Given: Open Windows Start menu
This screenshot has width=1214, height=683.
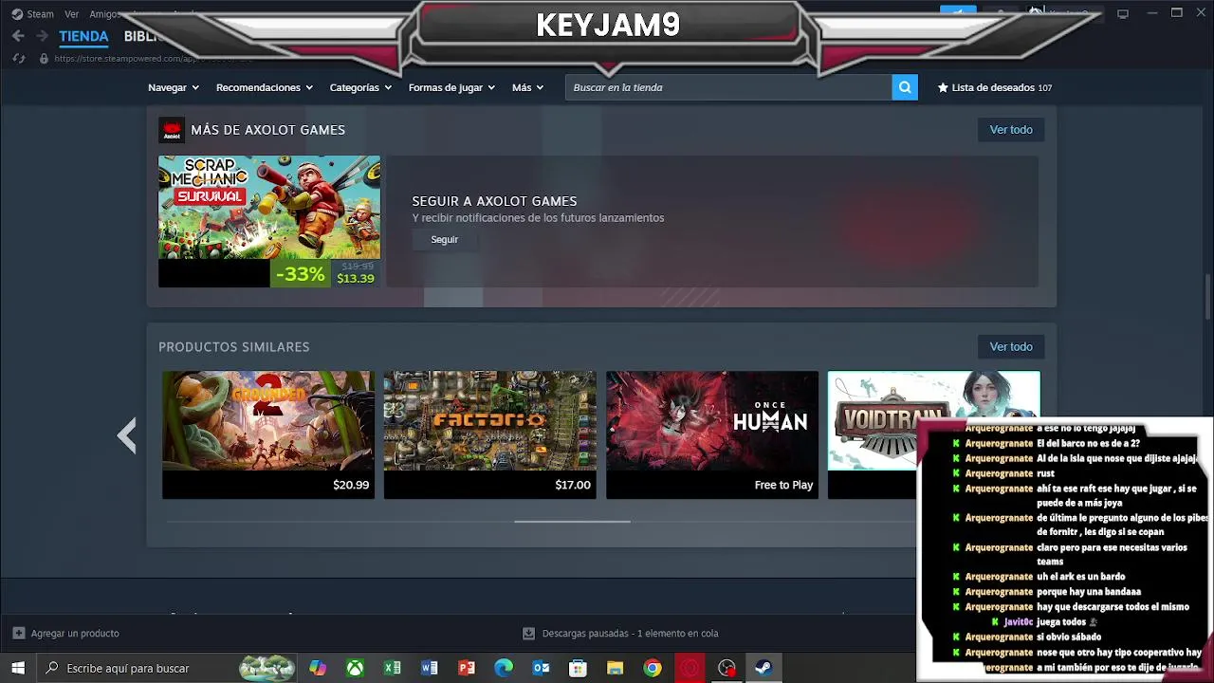Looking at the screenshot, I should point(18,668).
